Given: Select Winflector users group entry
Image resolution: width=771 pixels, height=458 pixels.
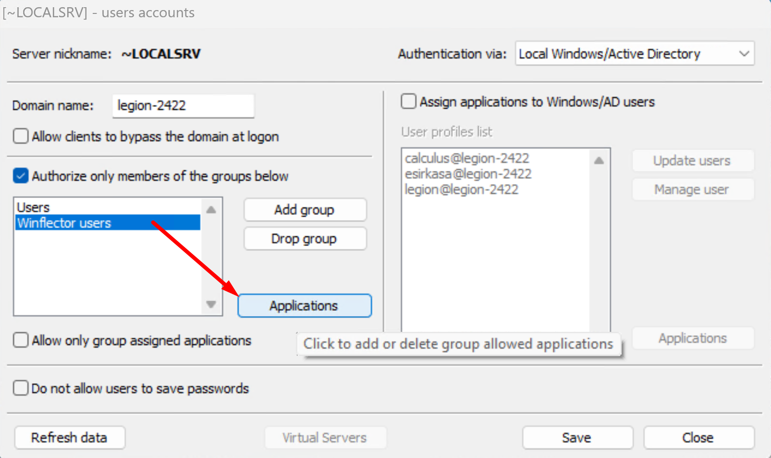Looking at the screenshot, I should click(64, 223).
